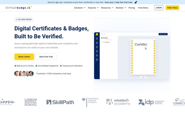This screenshot has width=185, height=115.
Task: Click the Book a Demo button
Action: point(24,57)
